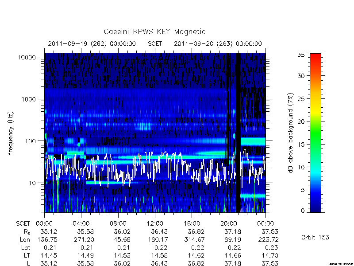Click the "dB above background (7%)" label
The width and height of the screenshot is (354, 266).
(291, 133)
